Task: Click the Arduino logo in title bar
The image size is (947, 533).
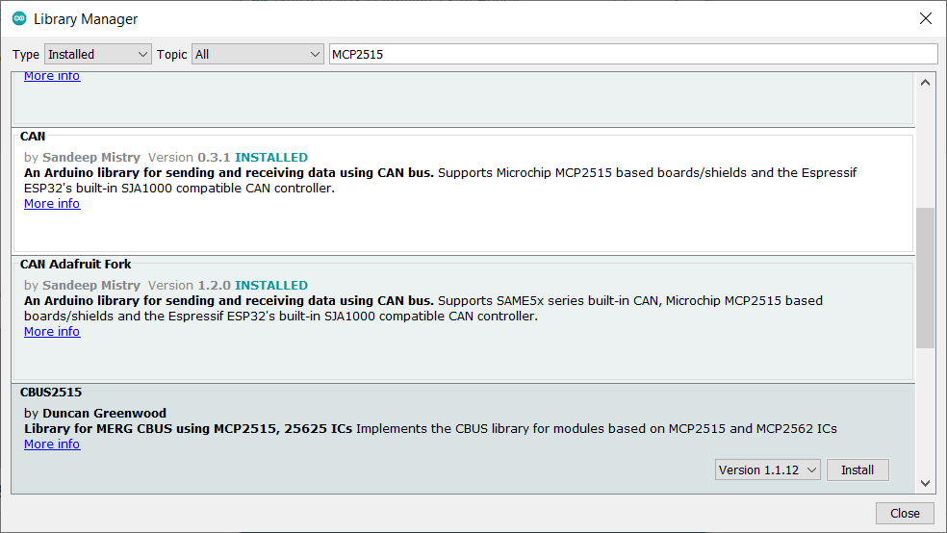Action: (19, 18)
